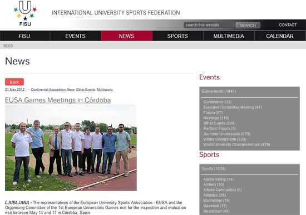Screen dimensions: 306x215
Task: Open Forum (67) category
Action: tap(213, 113)
